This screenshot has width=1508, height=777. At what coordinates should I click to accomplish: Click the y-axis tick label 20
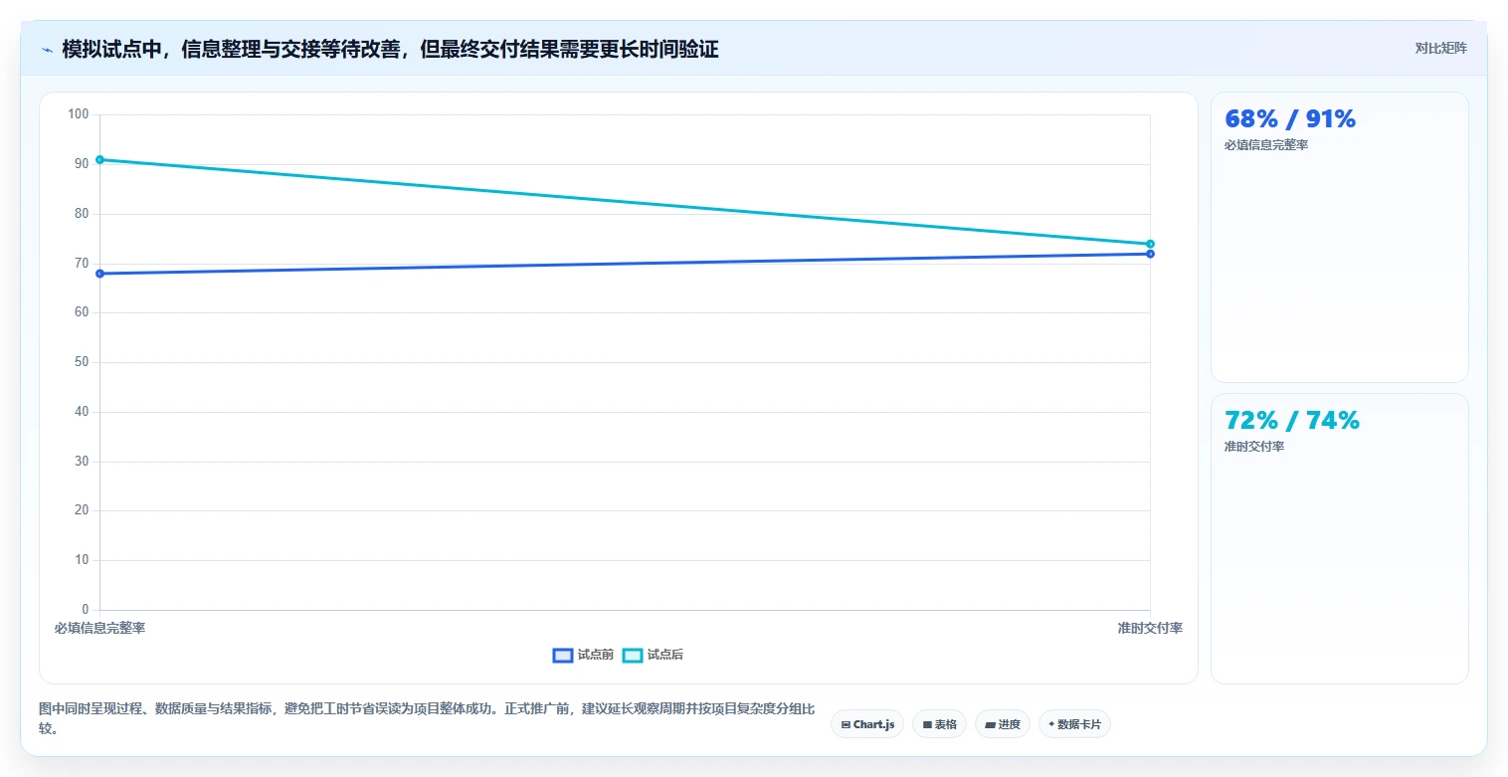(82, 510)
